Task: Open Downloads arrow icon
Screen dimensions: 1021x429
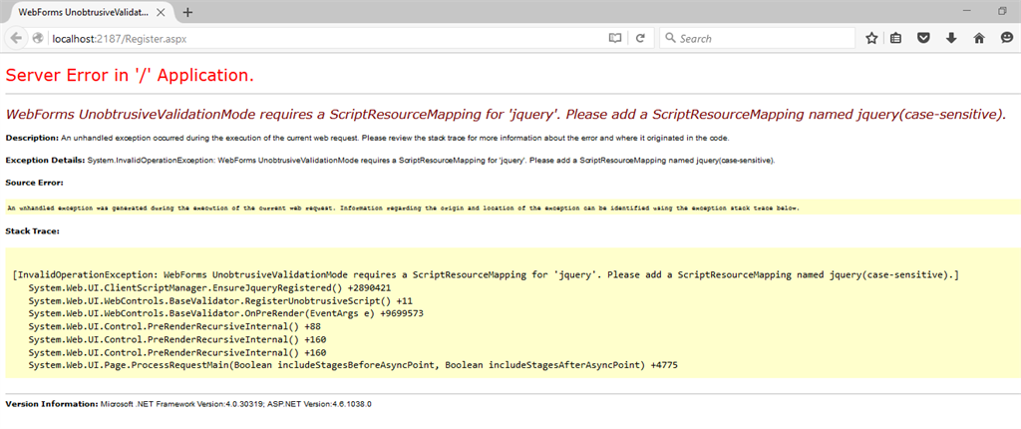Action: pos(951,39)
